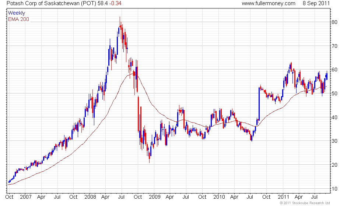Image resolution: width=361 pixels, height=206 pixels.
Task: Click the '2010' year label on time axis
Action: pos(219,197)
